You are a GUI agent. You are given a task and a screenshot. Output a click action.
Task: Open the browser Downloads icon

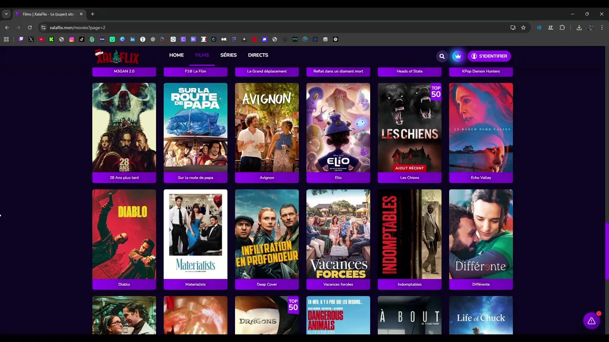click(579, 28)
